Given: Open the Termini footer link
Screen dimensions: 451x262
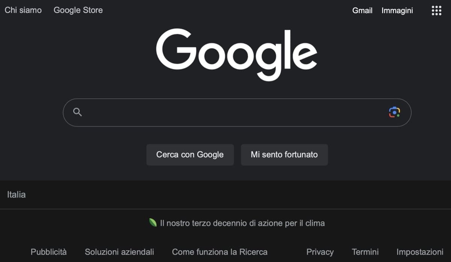Looking at the screenshot, I should point(365,252).
